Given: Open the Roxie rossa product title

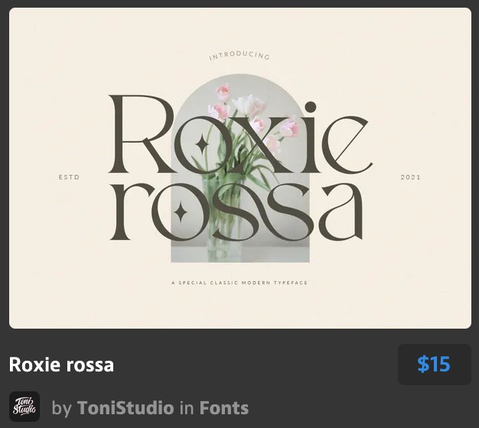Looking at the screenshot, I should [61, 365].
